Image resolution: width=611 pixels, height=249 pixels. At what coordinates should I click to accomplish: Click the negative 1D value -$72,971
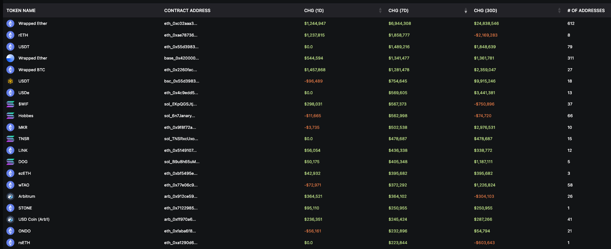pyautogui.click(x=312, y=185)
